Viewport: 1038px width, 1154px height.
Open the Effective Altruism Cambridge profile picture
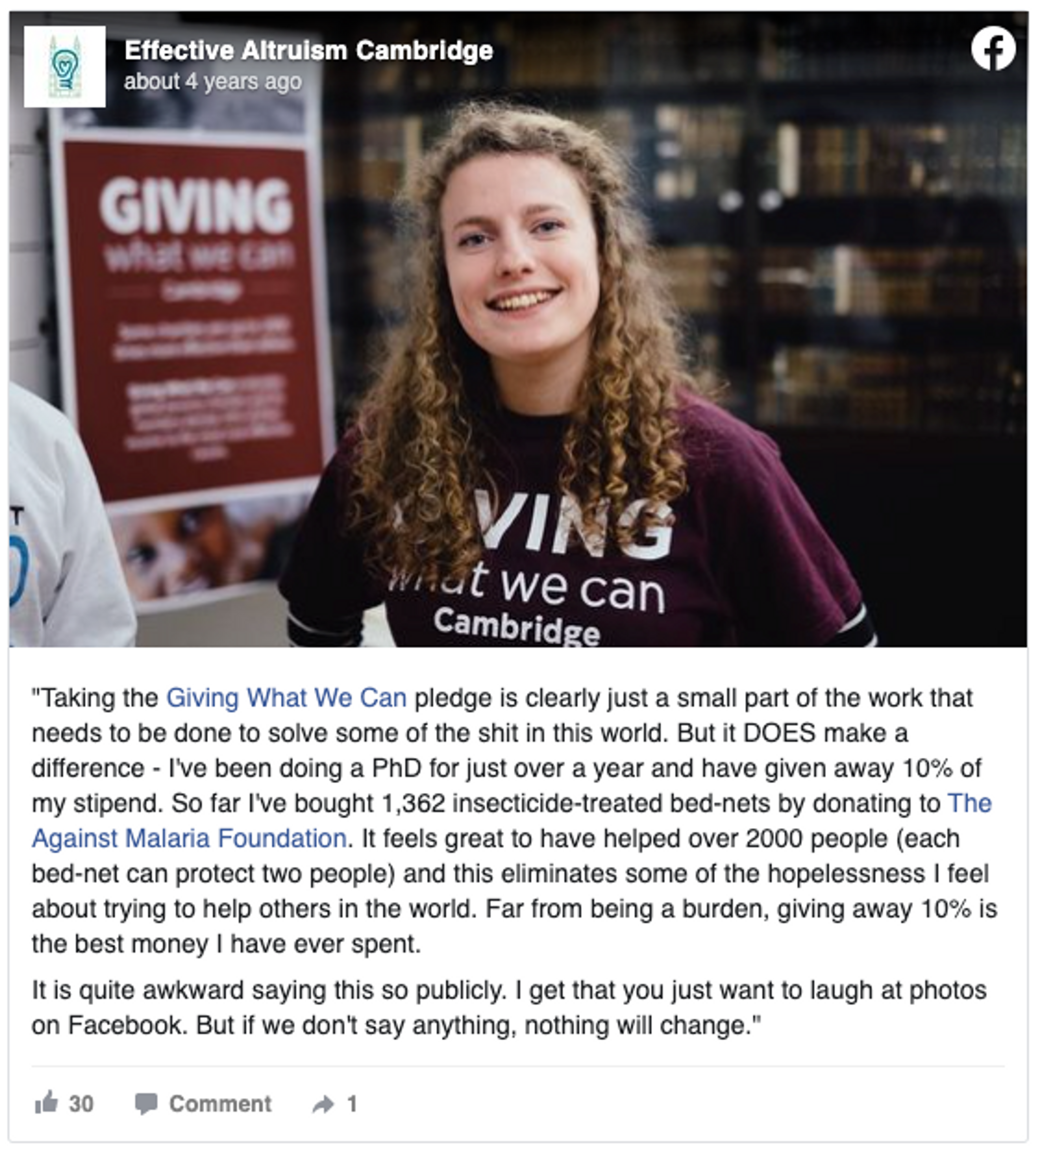(x=64, y=66)
